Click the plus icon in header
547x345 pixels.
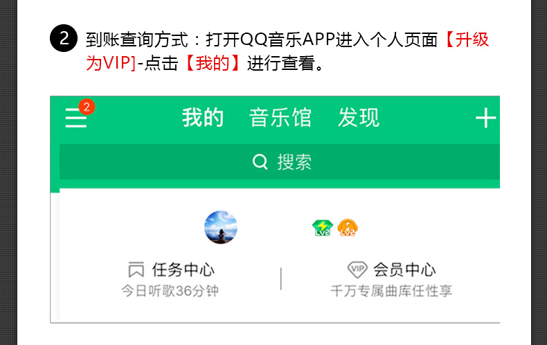click(485, 118)
